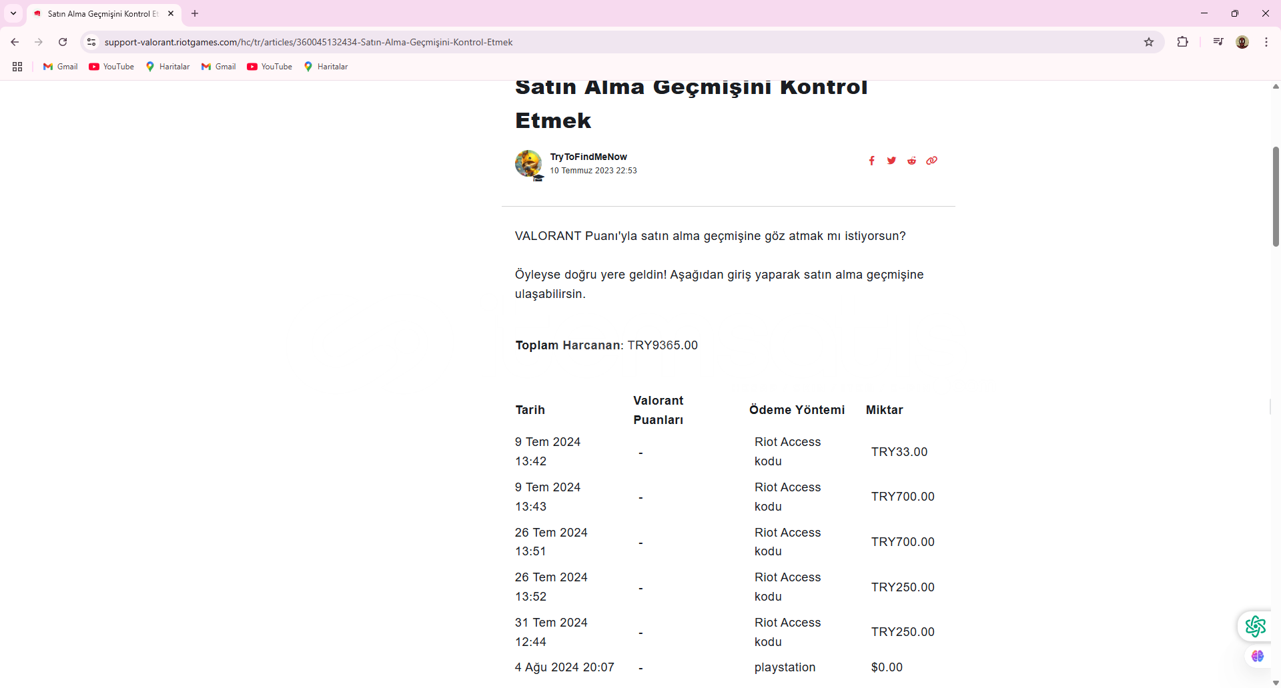This screenshot has height=688, width=1281.
Task: Open second YouTube bookmark
Action: (x=270, y=67)
